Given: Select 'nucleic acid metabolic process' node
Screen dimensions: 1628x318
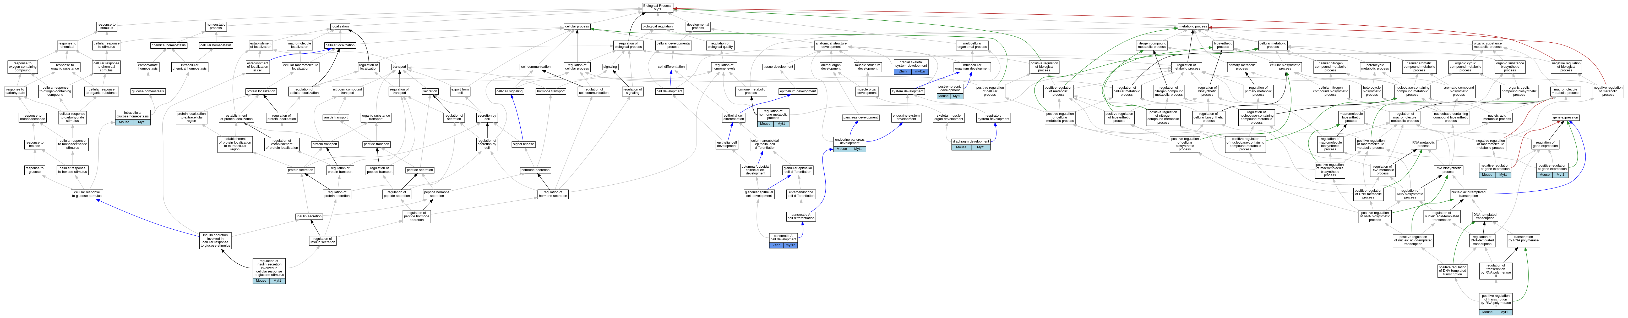Looking at the screenshot, I should (x=1497, y=117).
